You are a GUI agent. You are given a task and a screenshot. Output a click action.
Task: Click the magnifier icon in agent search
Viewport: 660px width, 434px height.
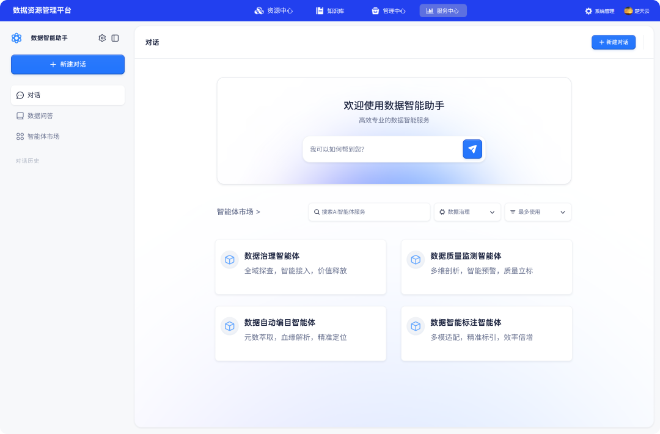[x=317, y=211]
